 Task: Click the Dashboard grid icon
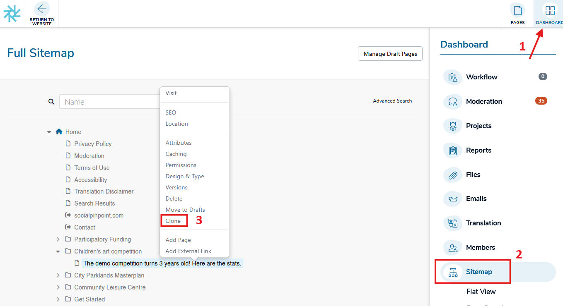(550, 10)
